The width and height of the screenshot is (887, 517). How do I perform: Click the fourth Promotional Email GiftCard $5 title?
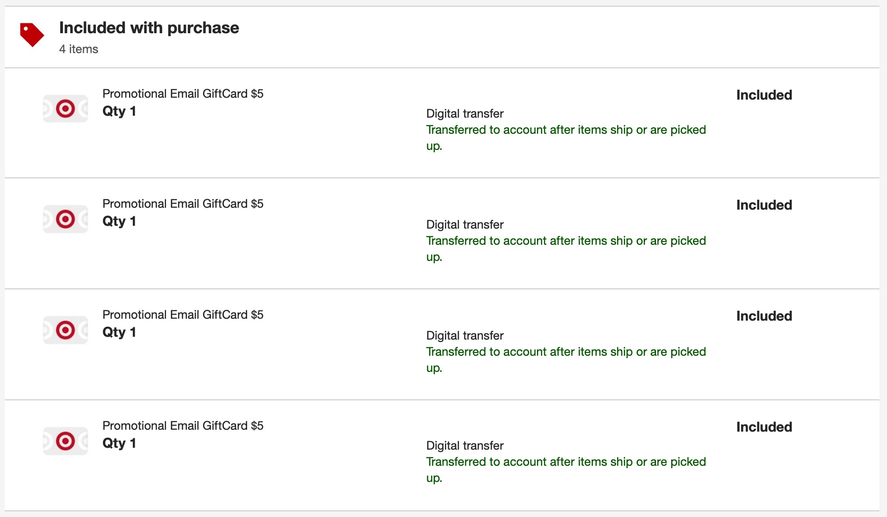[x=183, y=426]
